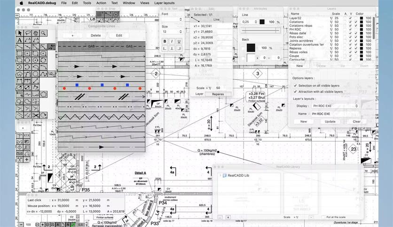Click Update in layer layouts
This screenshot has height=227, width=393.
(x=330, y=121)
